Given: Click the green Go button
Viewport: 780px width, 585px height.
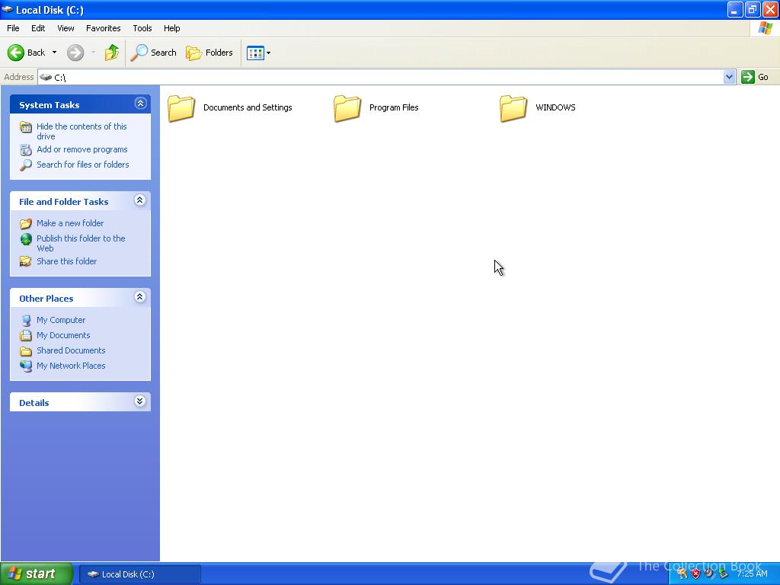Looking at the screenshot, I should click(x=755, y=77).
